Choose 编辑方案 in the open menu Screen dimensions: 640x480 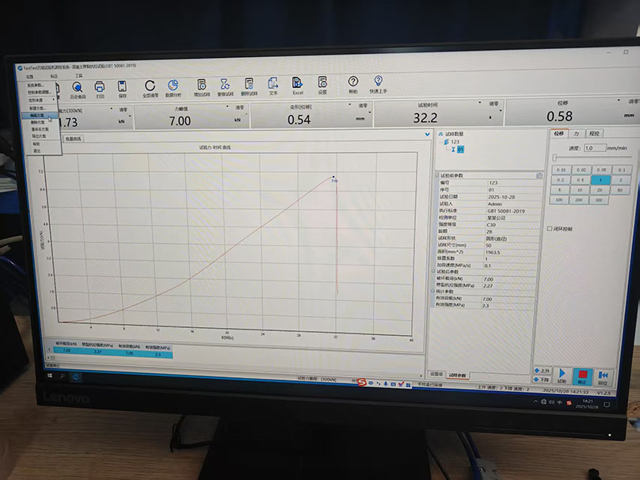(37, 115)
